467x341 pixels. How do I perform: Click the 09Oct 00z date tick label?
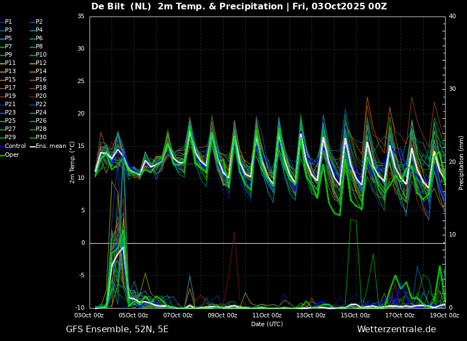(223, 316)
